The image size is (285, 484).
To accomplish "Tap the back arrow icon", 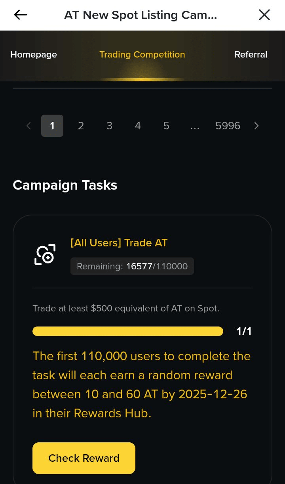I will (21, 15).
